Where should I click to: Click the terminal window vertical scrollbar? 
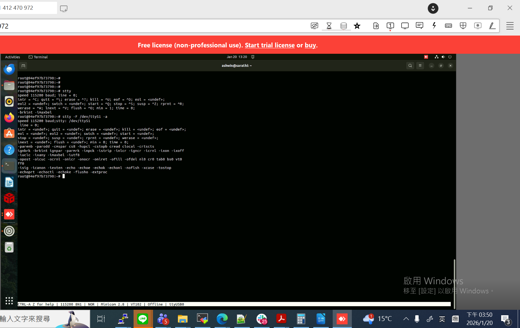454,284
